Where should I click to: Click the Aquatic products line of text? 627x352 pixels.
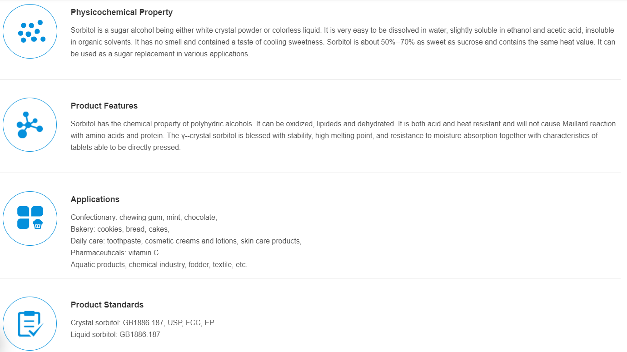[159, 265]
